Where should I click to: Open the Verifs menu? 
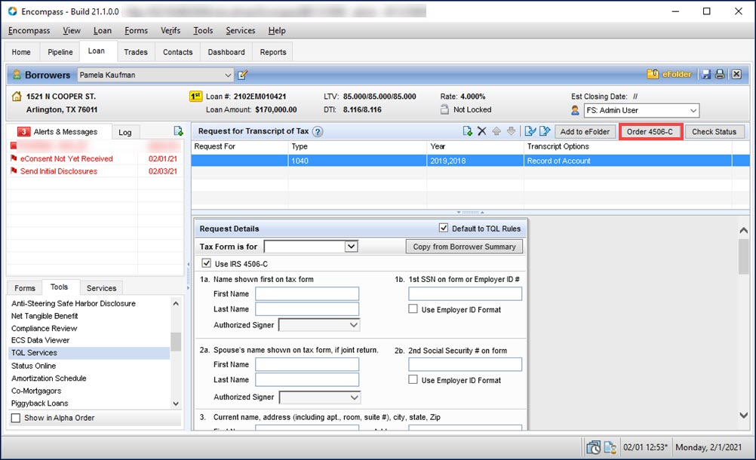pyautogui.click(x=171, y=30)
